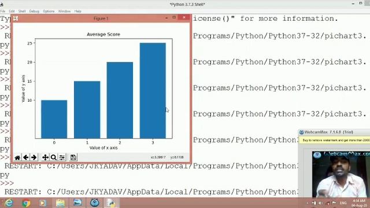Click the cursor coordinates readout in figure
This screenshot has width=370, height=208.
point(167,157)
